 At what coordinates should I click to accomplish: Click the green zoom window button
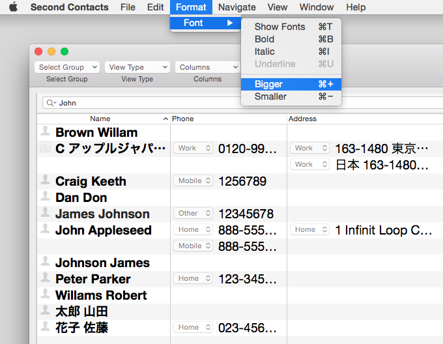click(64, 51)
